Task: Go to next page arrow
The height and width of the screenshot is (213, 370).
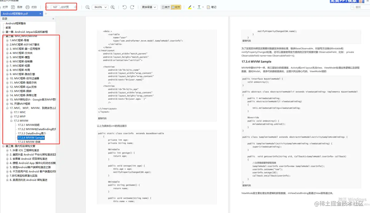Action: 75,7
